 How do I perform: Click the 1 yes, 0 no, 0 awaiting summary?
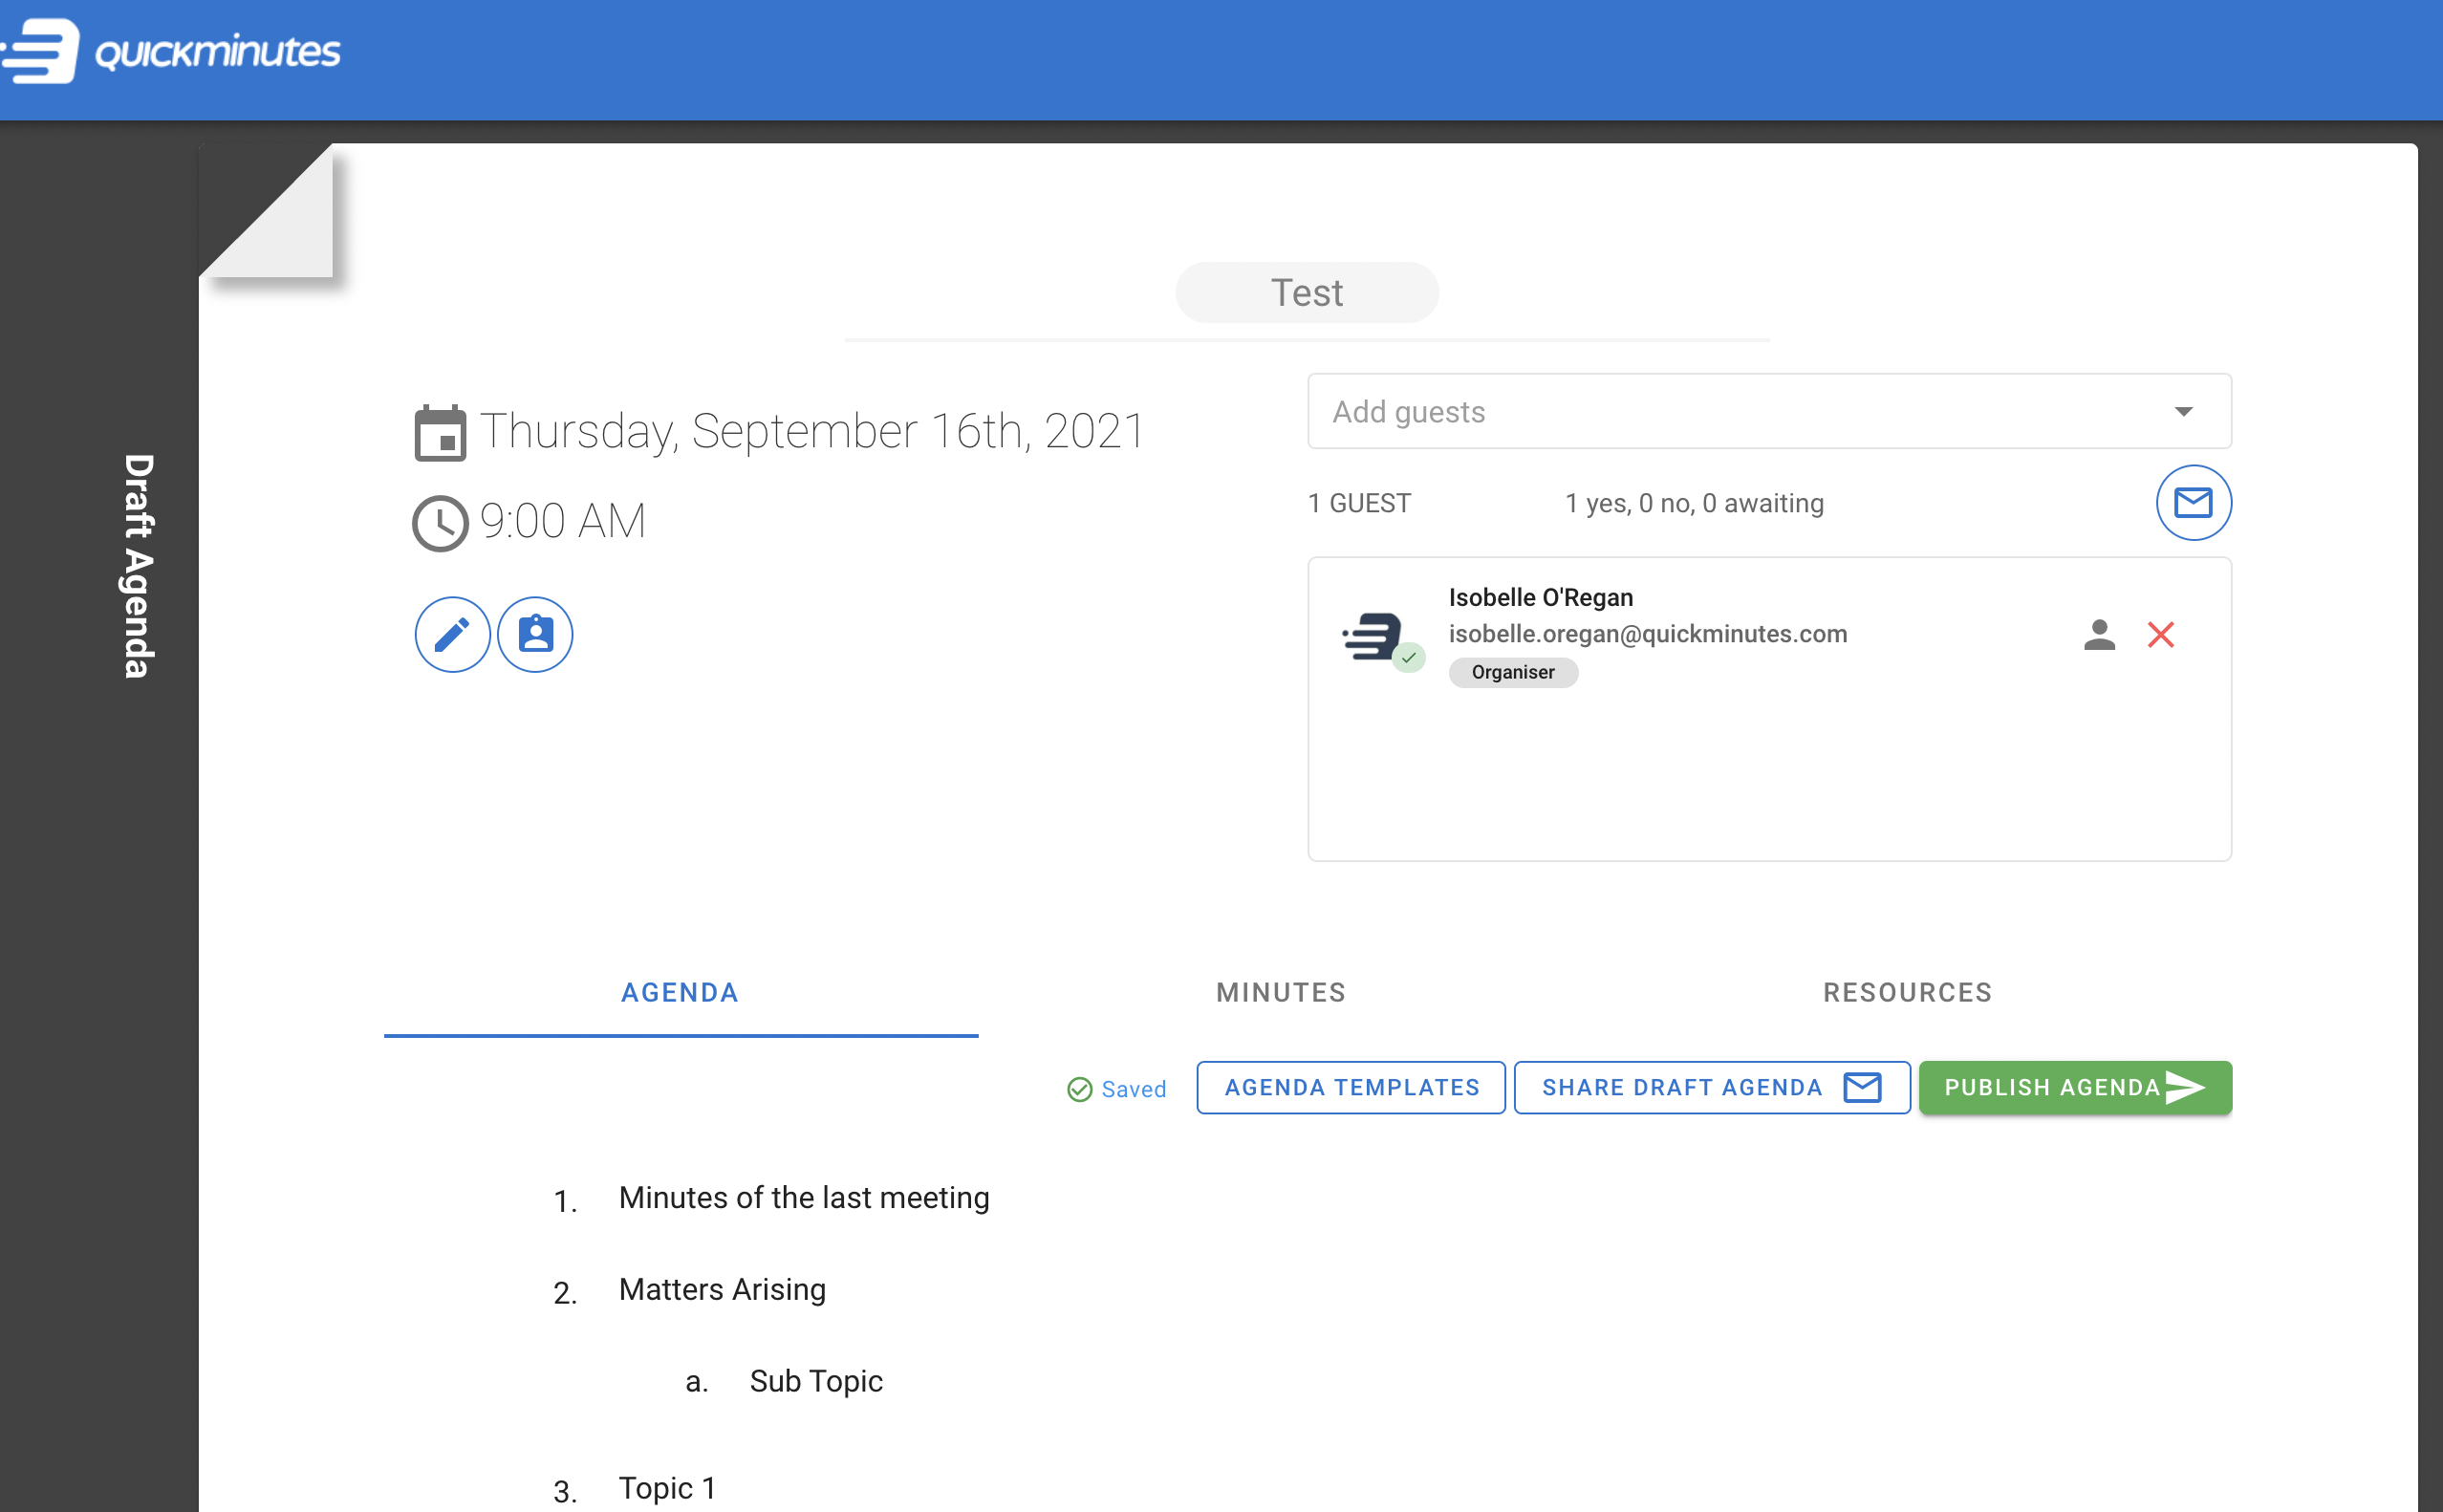pyautogui.click(x=1694, y=503)
